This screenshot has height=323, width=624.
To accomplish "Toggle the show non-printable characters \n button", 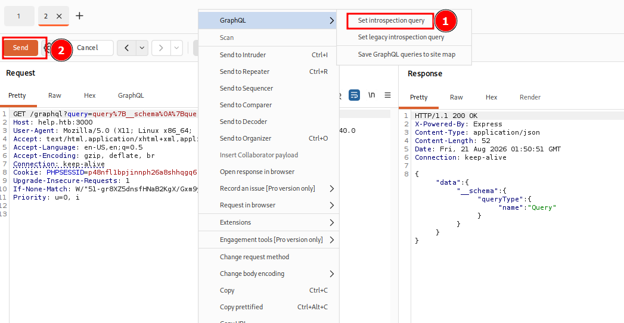I will (x=371, y=95).
